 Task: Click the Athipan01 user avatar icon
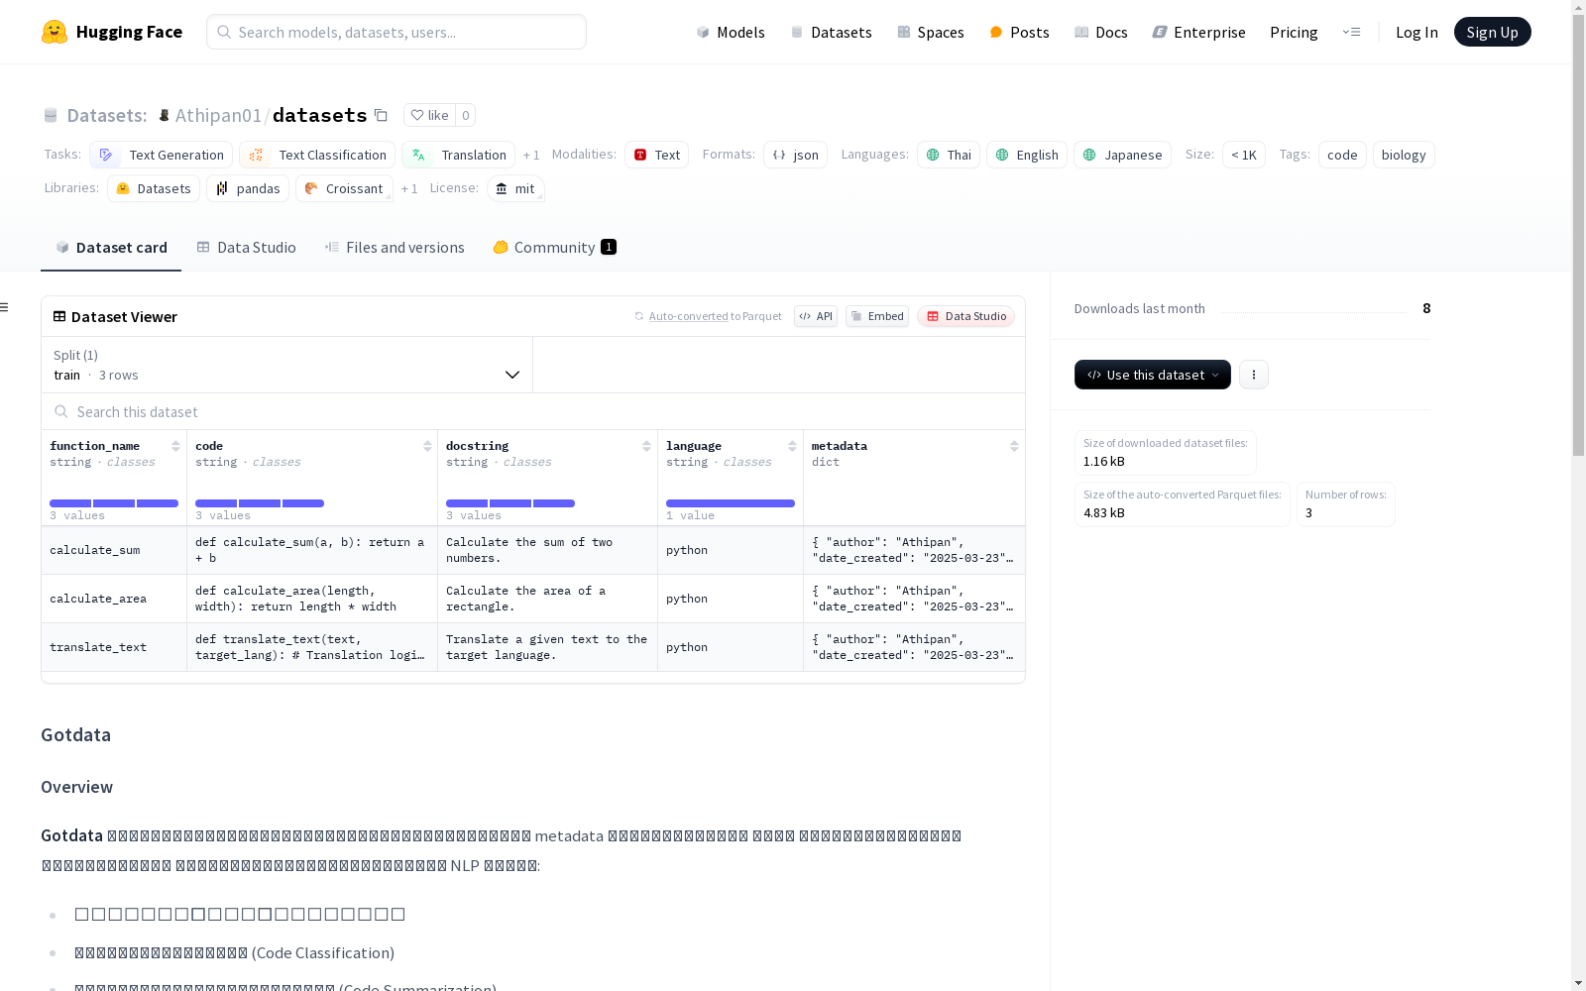(x=164, y=115)
